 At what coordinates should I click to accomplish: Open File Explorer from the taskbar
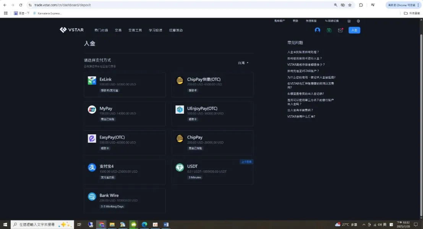(112, 224)
